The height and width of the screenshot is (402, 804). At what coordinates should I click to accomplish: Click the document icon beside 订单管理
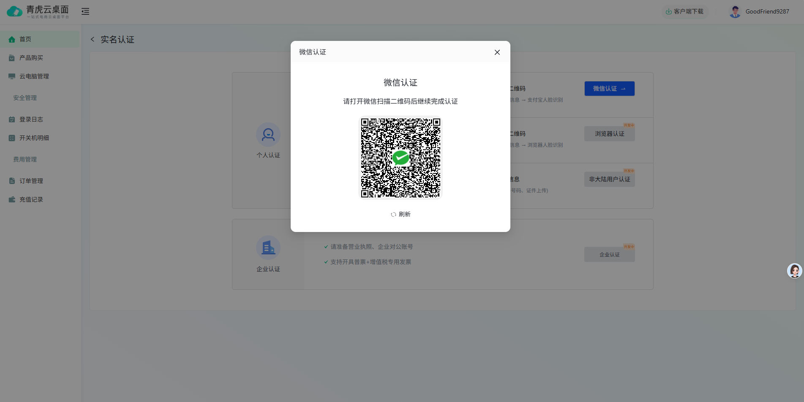(x=12, y=181)
